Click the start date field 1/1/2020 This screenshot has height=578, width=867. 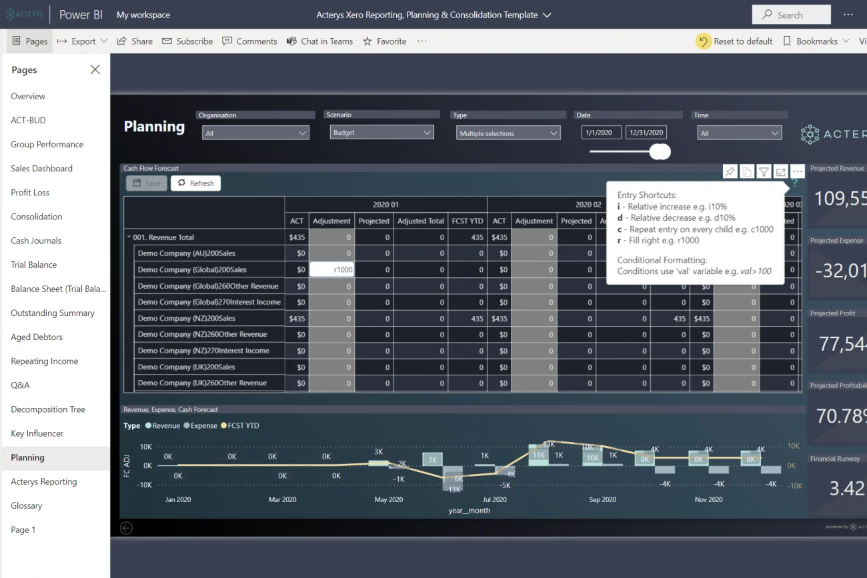pos(601,133)
